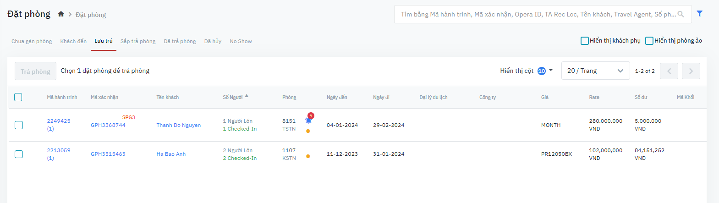
Task: Open guest link Thanh Do Nguyen
Action: (x=179, y=125)
